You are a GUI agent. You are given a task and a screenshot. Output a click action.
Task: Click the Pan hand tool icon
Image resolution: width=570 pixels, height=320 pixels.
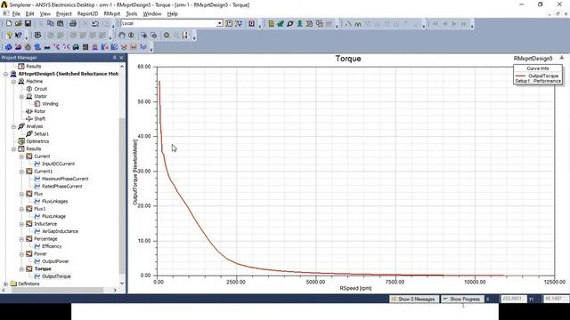click(121, 36)
